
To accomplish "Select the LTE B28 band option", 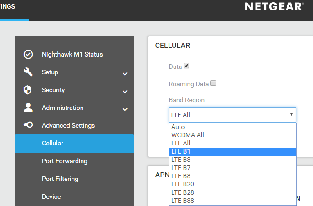I will (232, 192).
